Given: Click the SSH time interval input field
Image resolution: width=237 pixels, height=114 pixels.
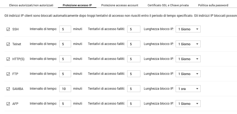Looking at the screenshot, I should tap(65, 29).
